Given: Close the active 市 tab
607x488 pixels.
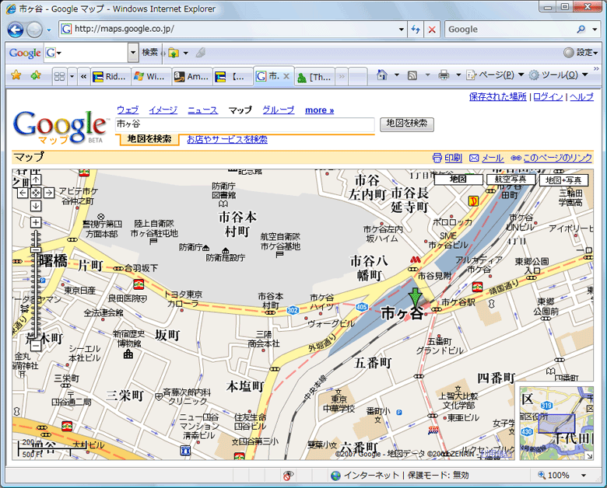Looking at the screenshot, I should [x=286, y=76].
